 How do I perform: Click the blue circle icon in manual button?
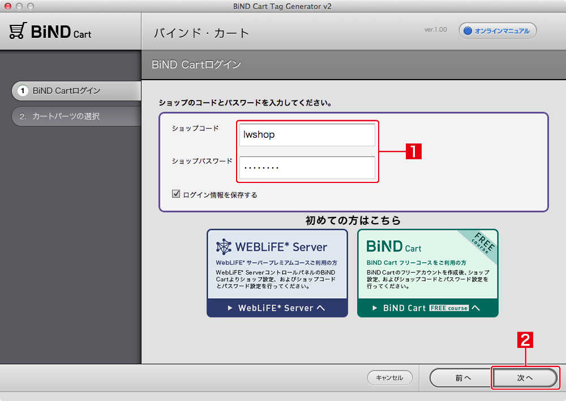coord(468,31)
